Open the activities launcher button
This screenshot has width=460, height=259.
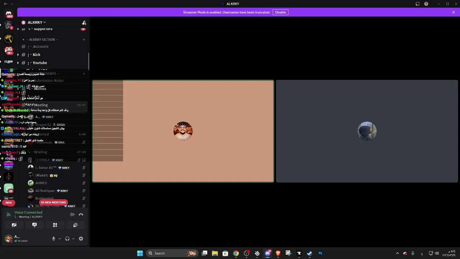[x=55, y=225]
